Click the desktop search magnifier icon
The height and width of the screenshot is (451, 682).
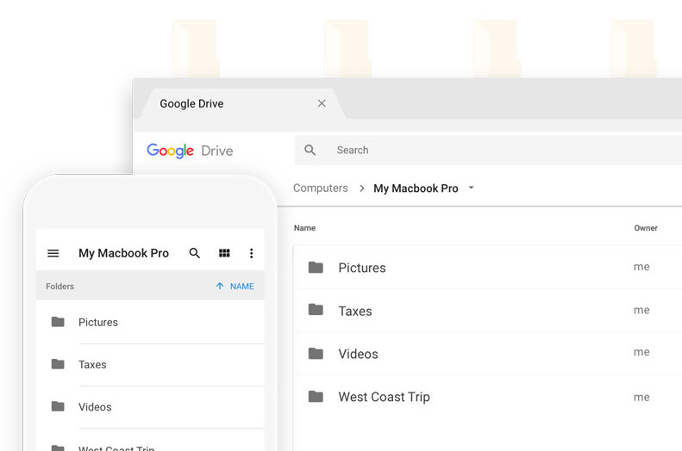click(310, 151)
